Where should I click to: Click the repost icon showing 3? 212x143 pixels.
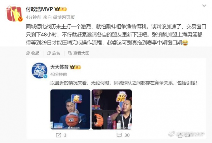59,135
